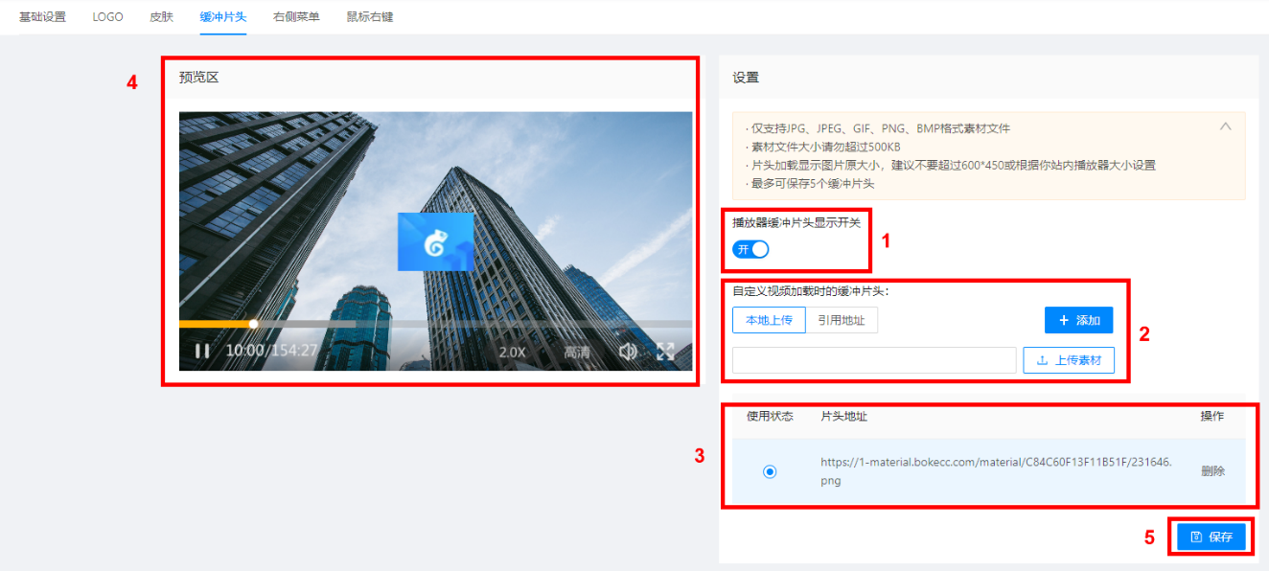Pause the preview video

click(x=202, y=352)
